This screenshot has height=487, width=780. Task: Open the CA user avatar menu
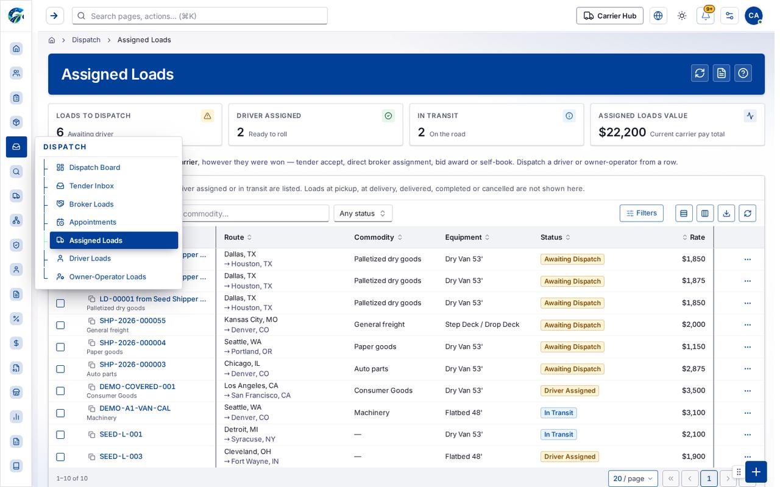pyautogui.click(x=754, y=16)
